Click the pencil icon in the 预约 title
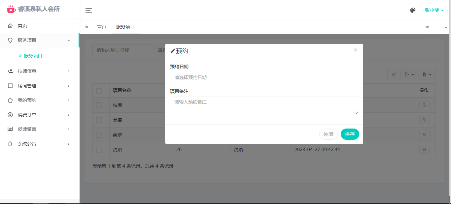 [173, 51]
